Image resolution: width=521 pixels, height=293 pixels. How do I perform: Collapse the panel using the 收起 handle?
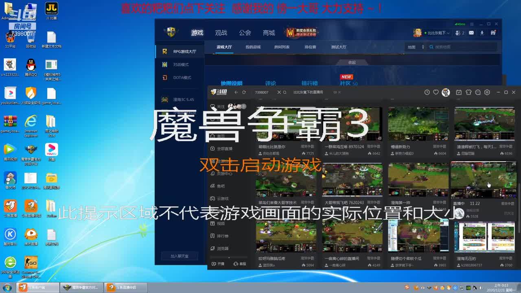tap(352, 62)
